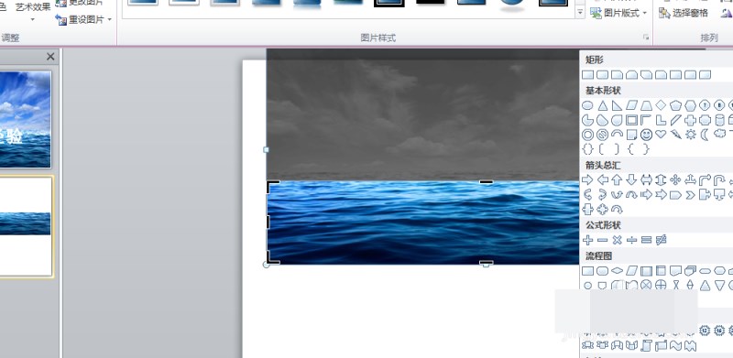Image resolution: width=733 pixels, height=358 pixels.
Task: Insert the hexagon basic shape
Action: (690, 105)
